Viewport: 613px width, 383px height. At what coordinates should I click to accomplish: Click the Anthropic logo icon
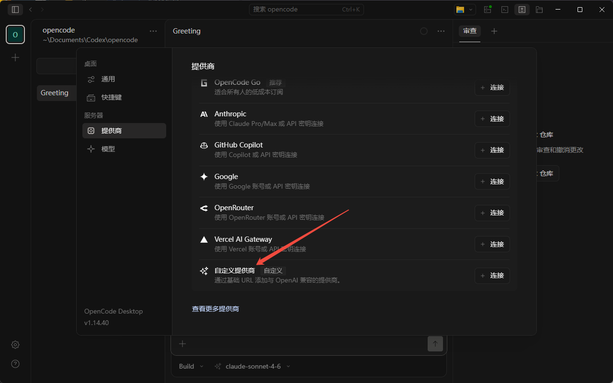click(x=204, y=114)
